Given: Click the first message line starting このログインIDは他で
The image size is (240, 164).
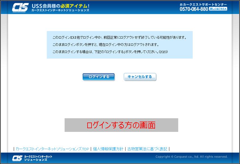Looking at the screenshot, I should 120,38.
